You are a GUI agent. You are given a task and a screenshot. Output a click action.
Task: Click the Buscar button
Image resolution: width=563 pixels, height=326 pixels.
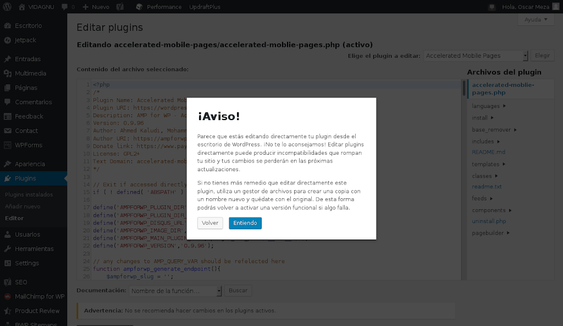[238, 291]
